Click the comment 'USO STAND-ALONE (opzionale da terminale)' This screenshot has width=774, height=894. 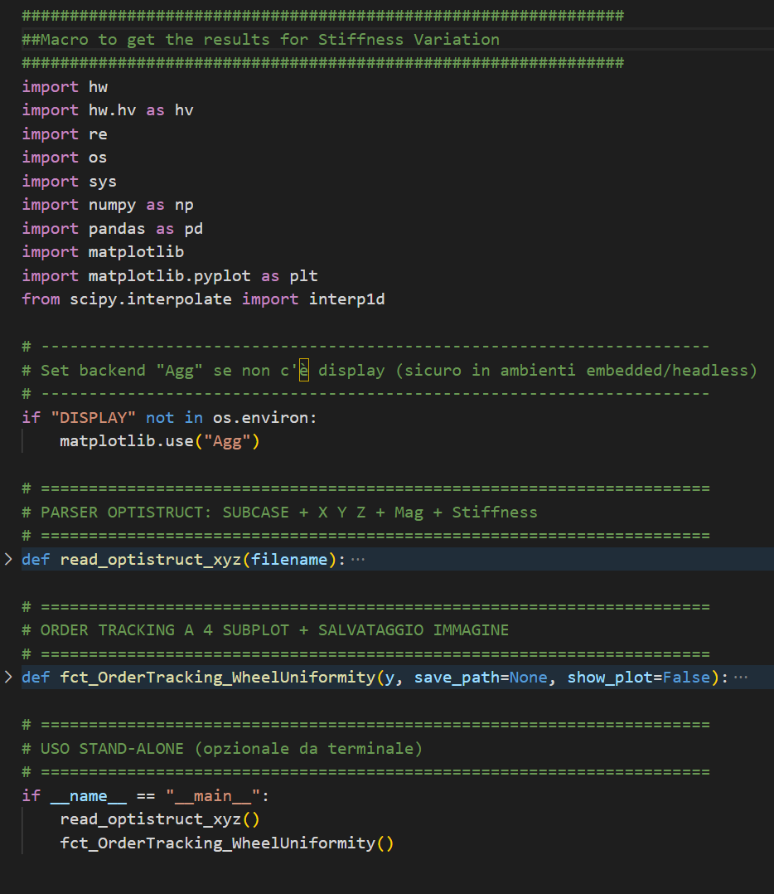coord(231,748)
